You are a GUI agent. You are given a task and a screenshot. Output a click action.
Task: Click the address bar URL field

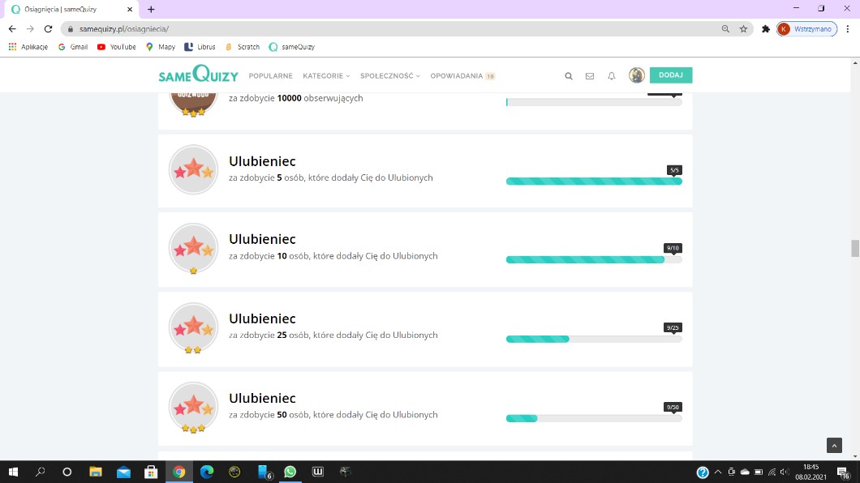point(389,28)
